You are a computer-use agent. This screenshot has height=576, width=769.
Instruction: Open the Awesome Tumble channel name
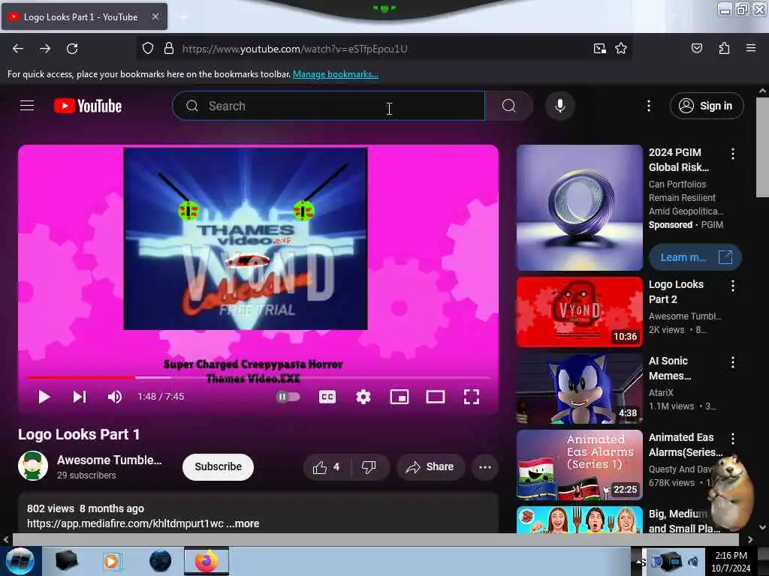click(110, 460)
